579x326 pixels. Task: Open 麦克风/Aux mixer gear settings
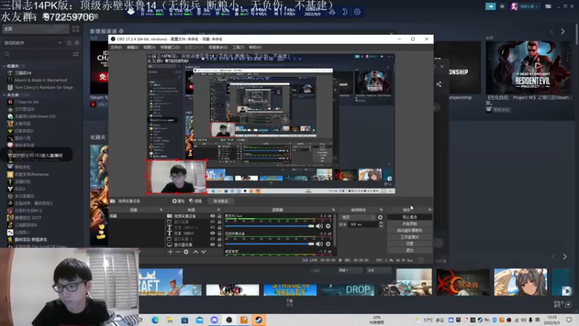tap(328, 226)
